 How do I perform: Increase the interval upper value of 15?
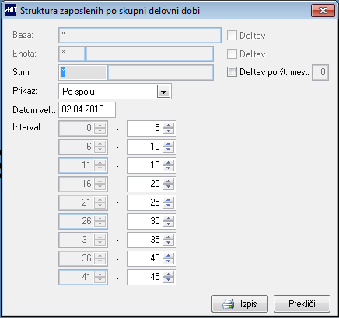(169, 162)
